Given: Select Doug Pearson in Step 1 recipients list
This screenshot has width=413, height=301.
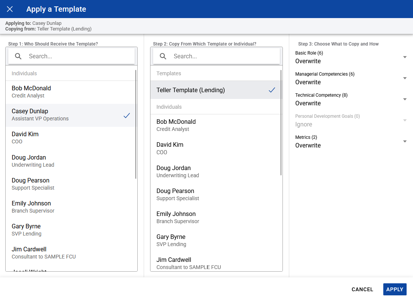Looking at the screenshot, I should [x=70, y=184].
